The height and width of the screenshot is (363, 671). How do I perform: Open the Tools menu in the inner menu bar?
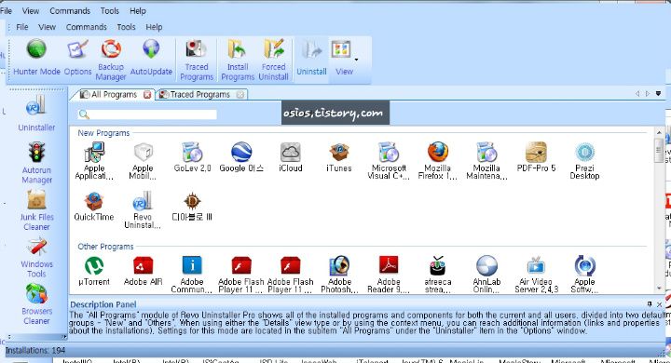(126, 27)
